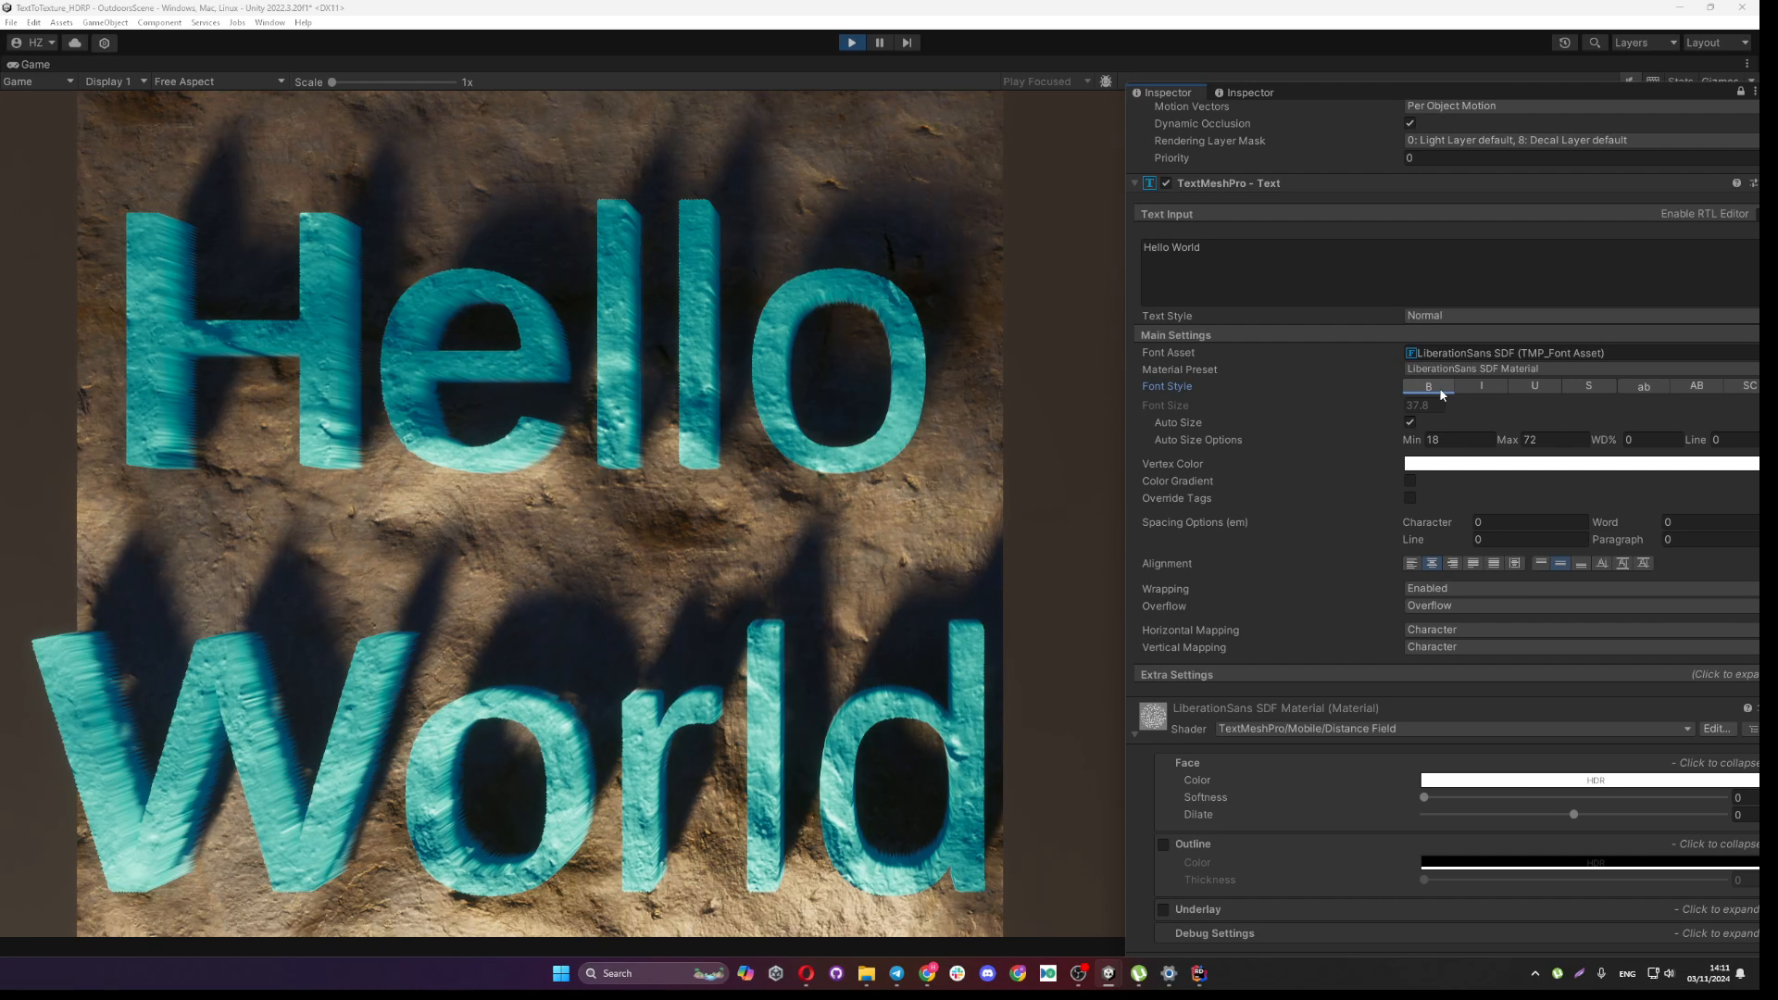
Task: Lock the Inspector with the padlock icon
Action: [x=1741, y=92]
